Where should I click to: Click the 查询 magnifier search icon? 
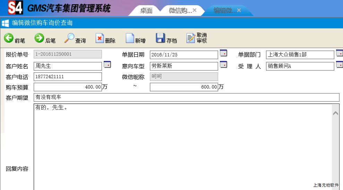75,38
